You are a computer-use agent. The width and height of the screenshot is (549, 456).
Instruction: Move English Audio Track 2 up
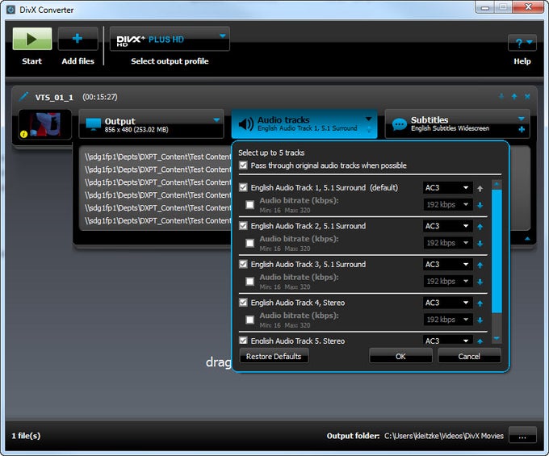coord(480,227)
